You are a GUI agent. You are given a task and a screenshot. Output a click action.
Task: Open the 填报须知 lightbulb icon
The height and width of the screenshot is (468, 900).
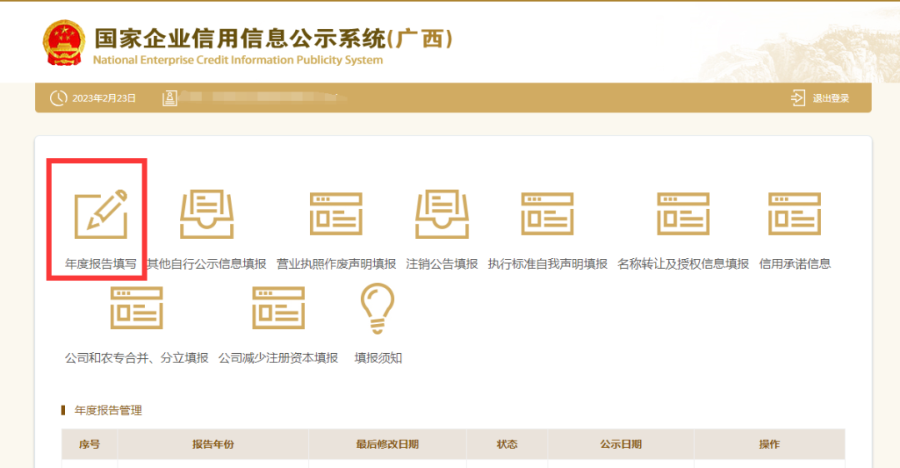pyautogui.click(x=377, y=309)
